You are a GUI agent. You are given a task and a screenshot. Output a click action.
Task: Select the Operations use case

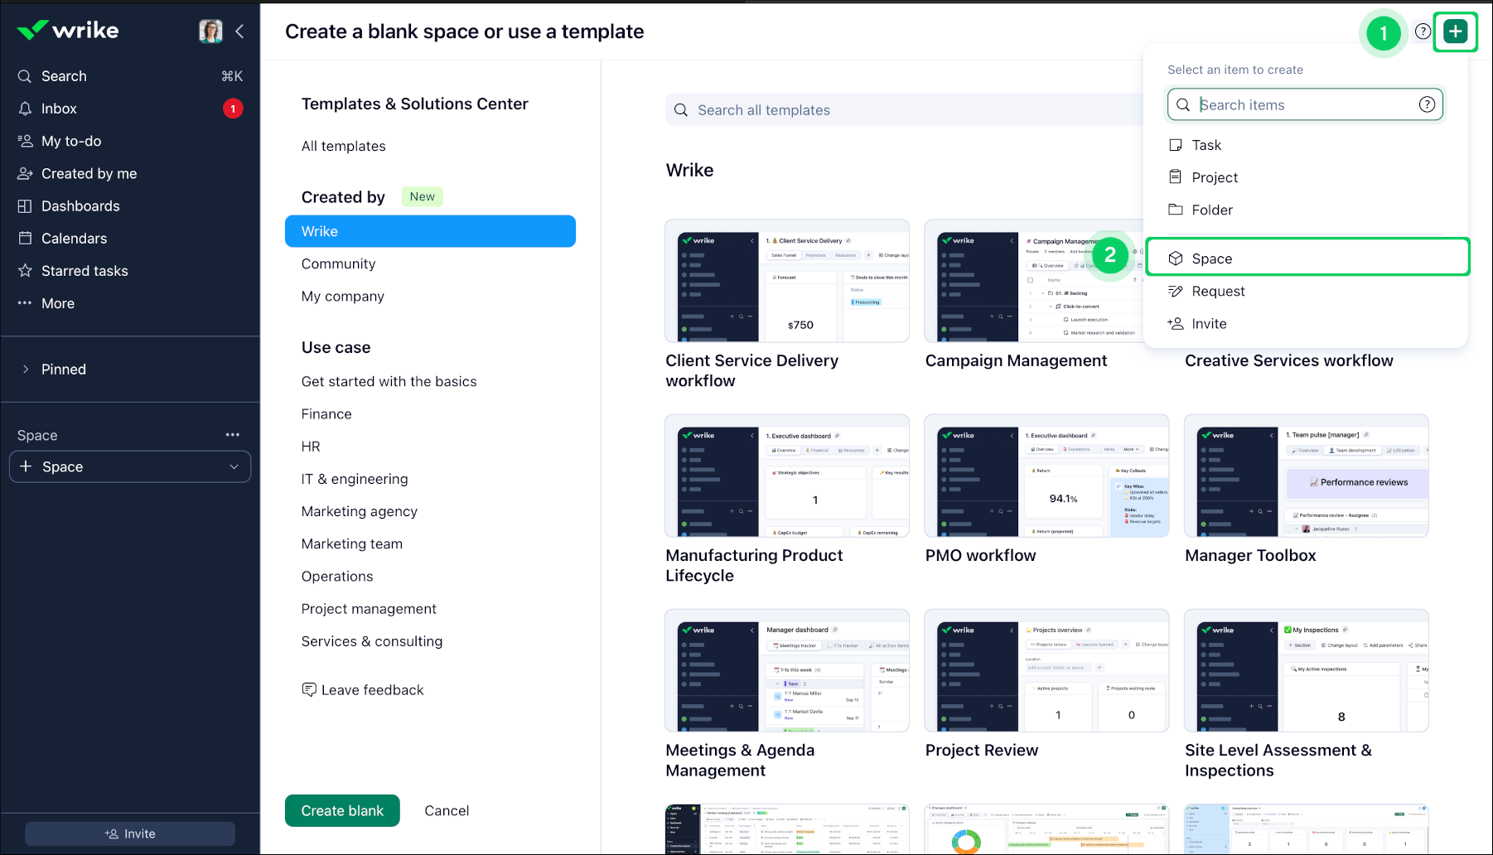(337, 576)
